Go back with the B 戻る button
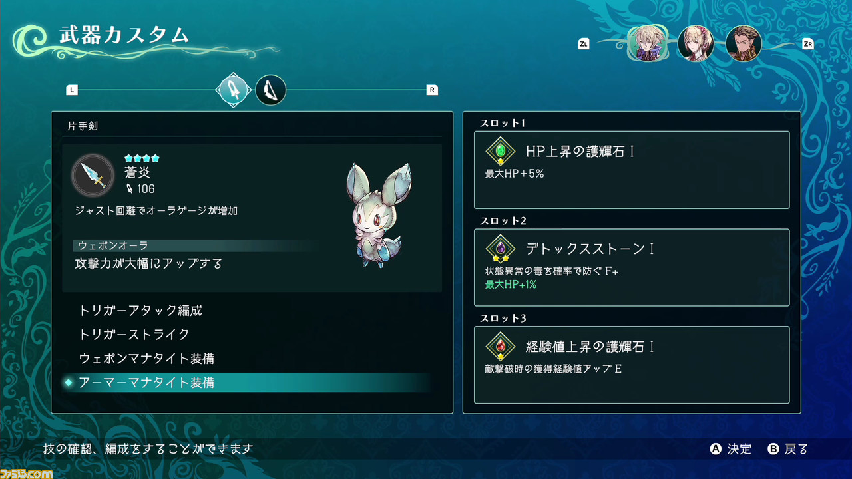Screen dimensions: 852x479 coord(788,449)
